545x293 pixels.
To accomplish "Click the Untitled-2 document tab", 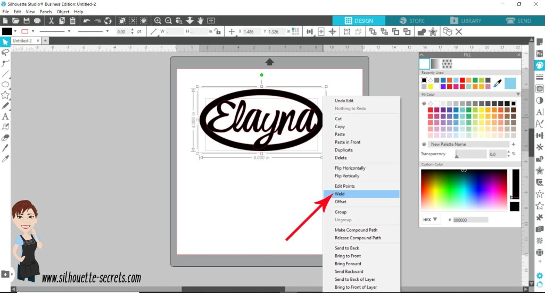I will 22,40.
